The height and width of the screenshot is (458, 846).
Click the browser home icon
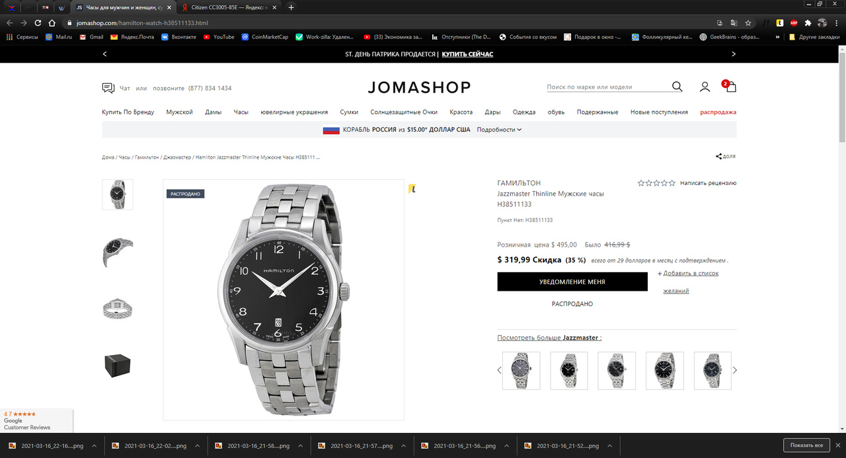coord(52,22)
